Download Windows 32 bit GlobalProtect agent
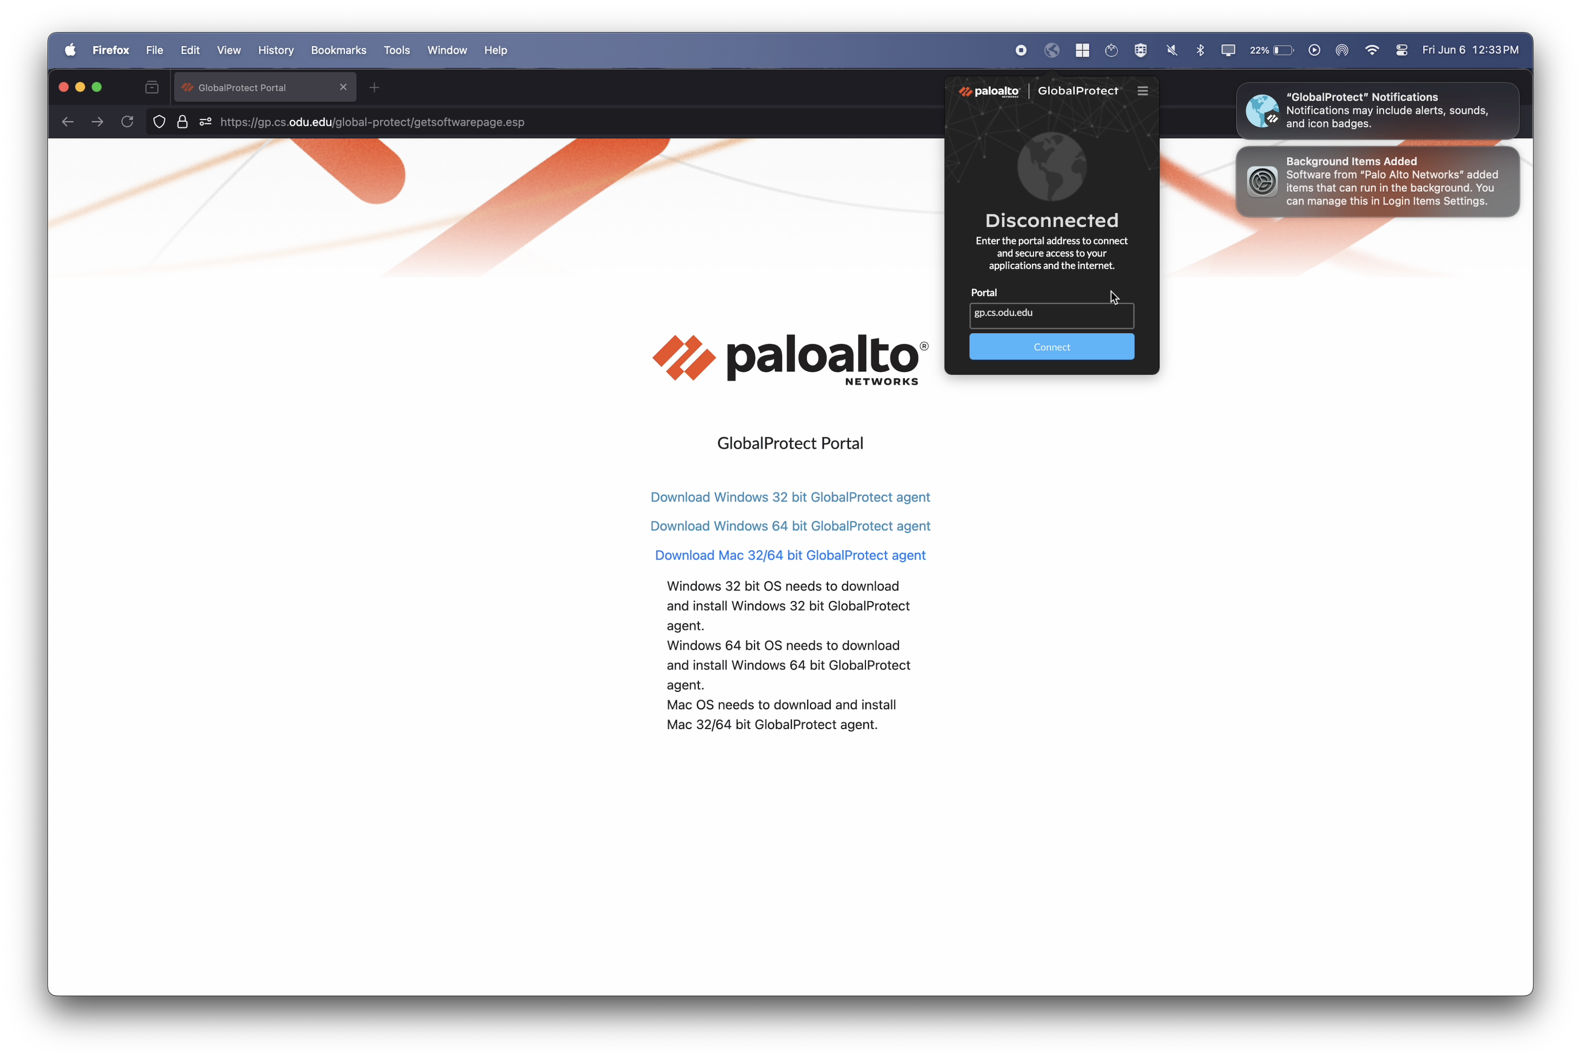Screen dimensions: 1581x1059 (790, 497)
